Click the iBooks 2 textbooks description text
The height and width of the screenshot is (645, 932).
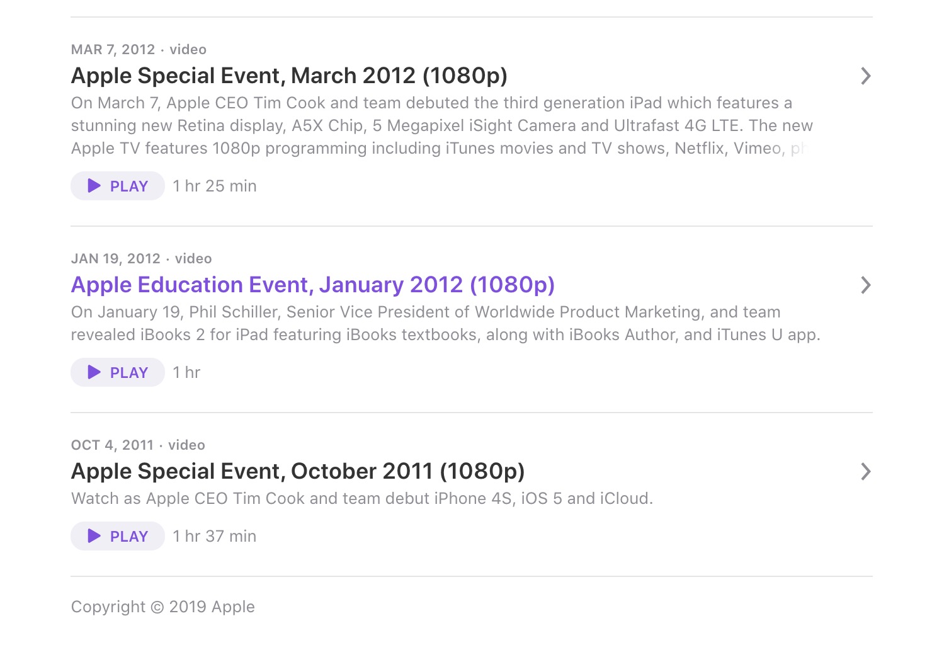tap(445, 323)
